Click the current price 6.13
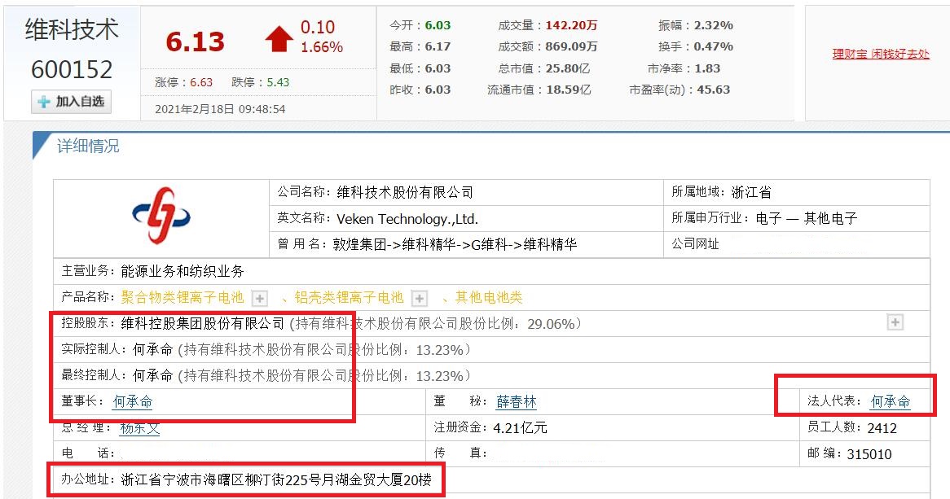The image size is (950, 499). click(x=195, y=42)
